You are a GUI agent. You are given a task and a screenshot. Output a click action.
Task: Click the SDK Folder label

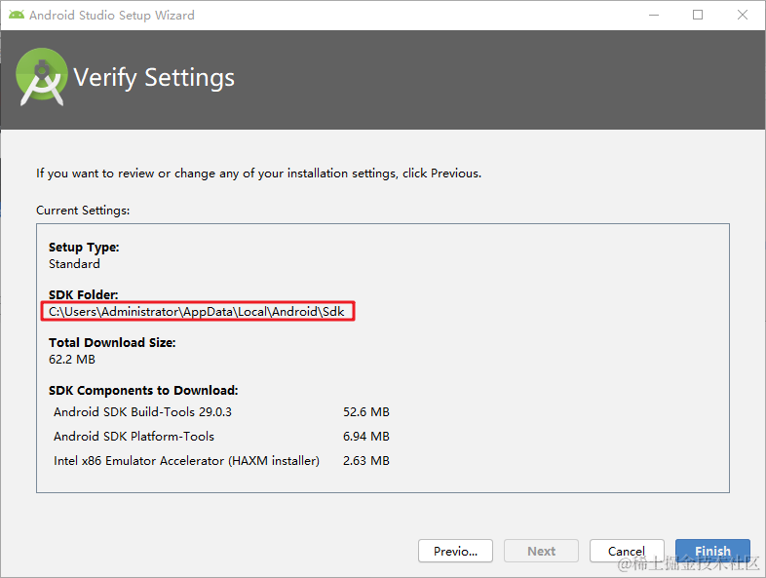84,294
